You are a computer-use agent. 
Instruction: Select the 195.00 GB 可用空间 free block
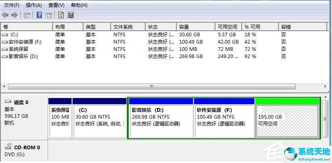click(x=287, y=118)
